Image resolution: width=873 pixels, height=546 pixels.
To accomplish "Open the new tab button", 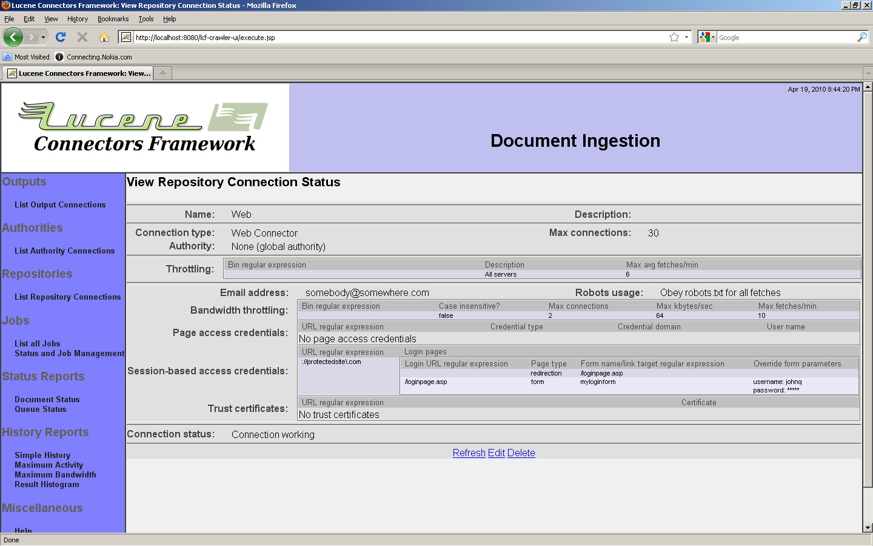I will (x=162, y=73).
